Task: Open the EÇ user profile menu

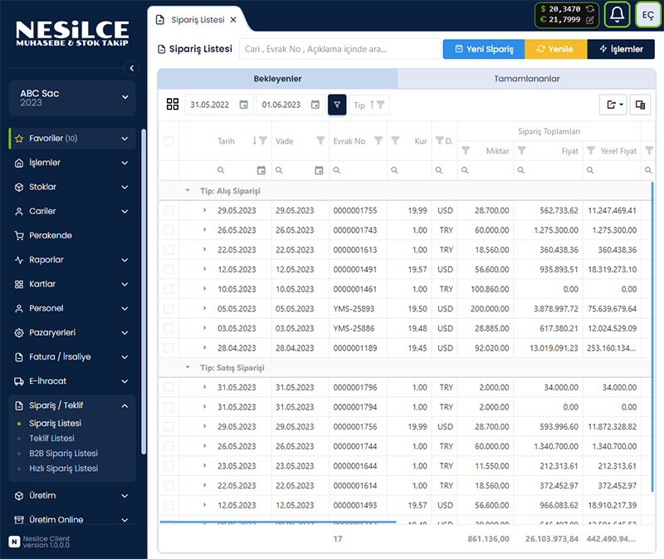Action: click(648, 15)
